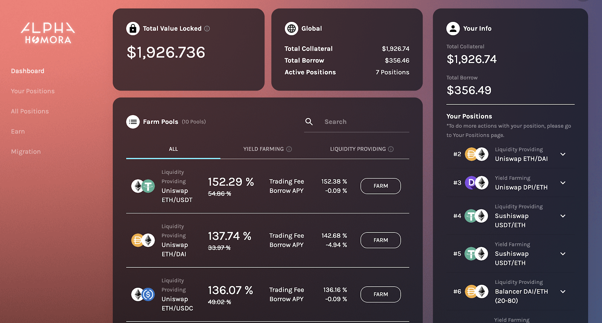The height and width of the screenshot is (323, 602).
Task: Click the Global globe icon
Action: [x=291, y=29]
